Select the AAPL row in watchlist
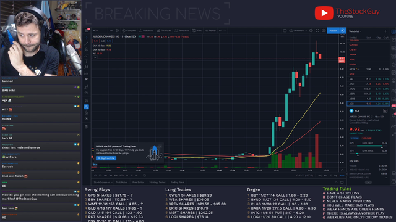The width and height of the screenshot is (396, 222). click(369, 89)
